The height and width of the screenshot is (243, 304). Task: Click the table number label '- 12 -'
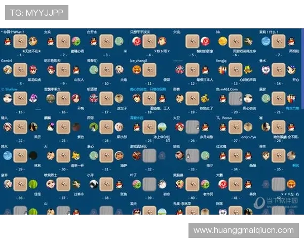193,84
